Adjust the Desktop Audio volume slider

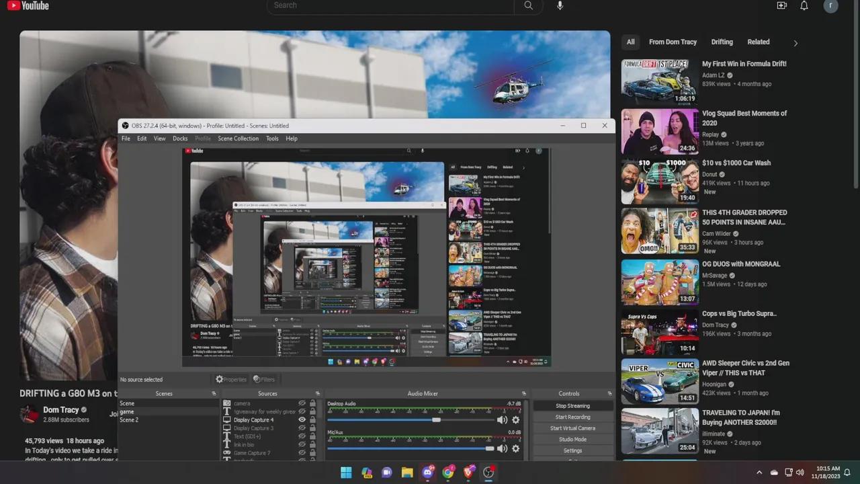(x=411, y=420)
